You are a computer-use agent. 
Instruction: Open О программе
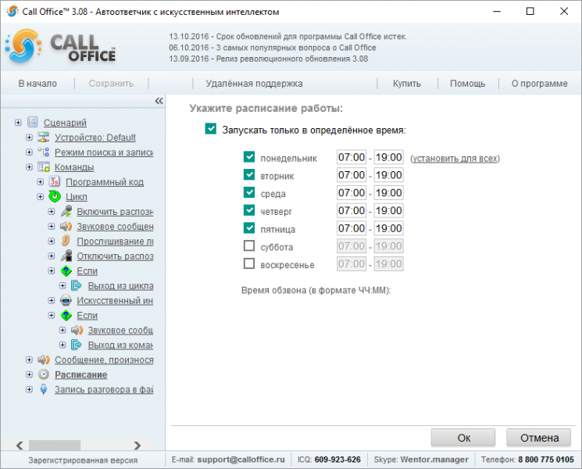point(539,84)
